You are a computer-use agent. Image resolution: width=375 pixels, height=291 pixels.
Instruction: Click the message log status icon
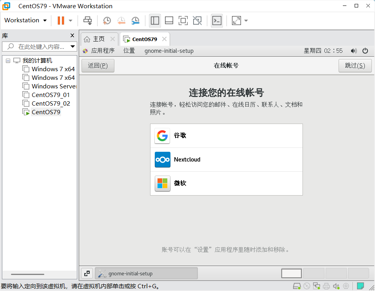click(x=361, y=286)
